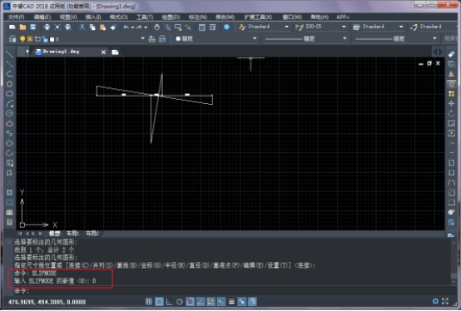Expand the ISO-25 dimension style dropdown
461x311 pixels.
click(344, 27)
